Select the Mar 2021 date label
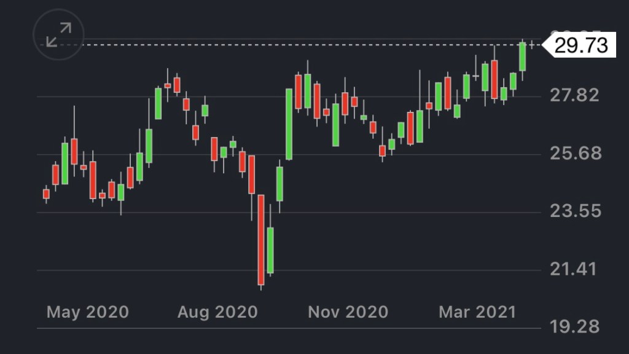Image resolution: width=629 pixels, height=354 pixels. point(477,312)
